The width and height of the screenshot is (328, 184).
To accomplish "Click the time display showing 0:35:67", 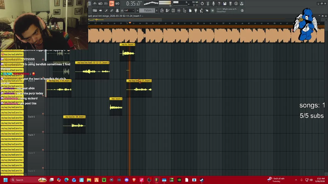I will [133, 4].
